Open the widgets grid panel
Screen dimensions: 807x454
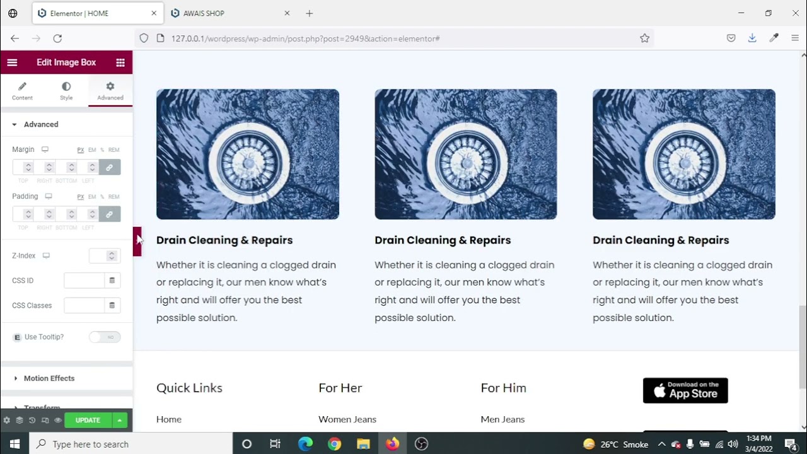120,62
